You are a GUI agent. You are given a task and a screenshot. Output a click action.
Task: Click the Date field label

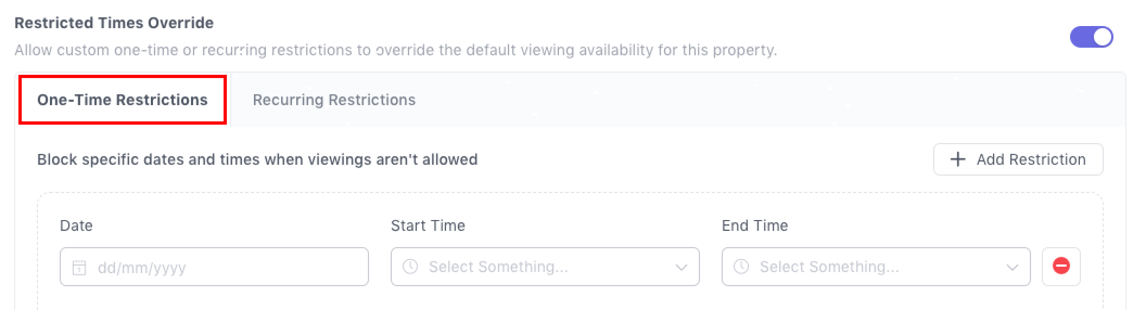tap(76, 225)
